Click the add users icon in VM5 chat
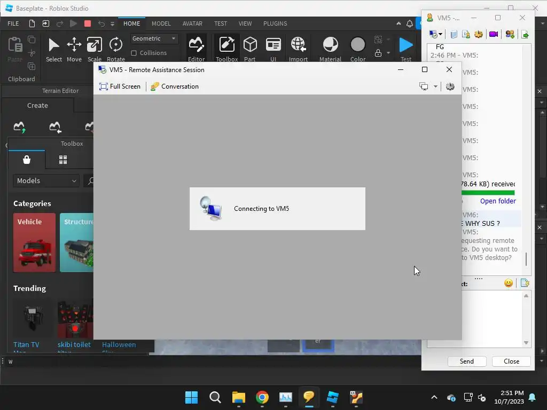547x410 pixels. [x=510, y=34]
